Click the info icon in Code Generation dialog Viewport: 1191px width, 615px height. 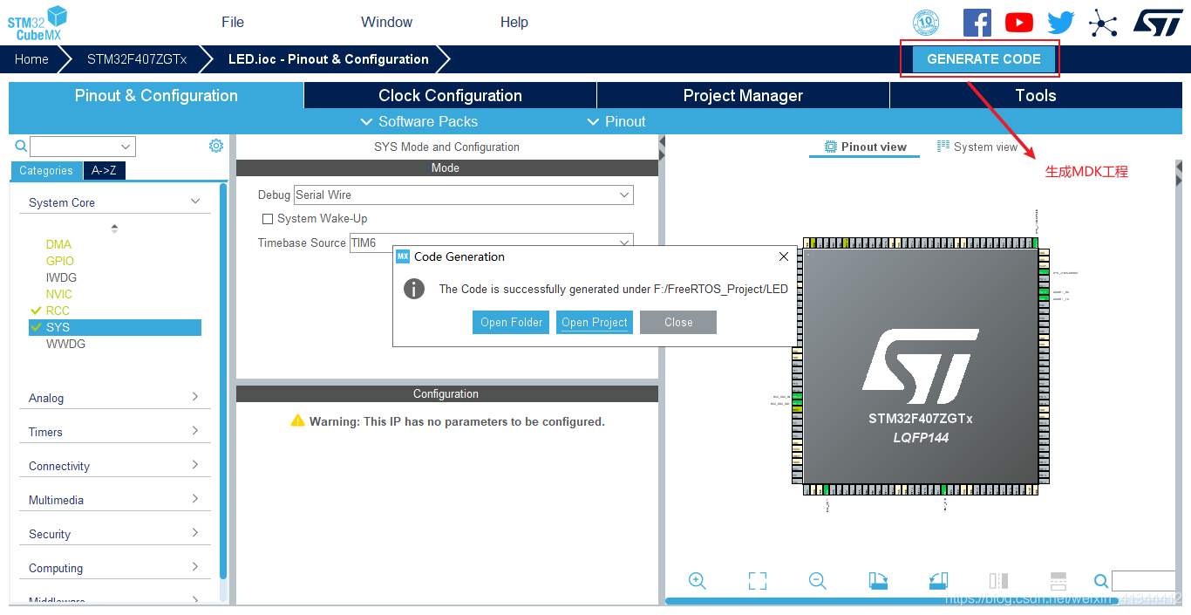[x=414, y=289]
